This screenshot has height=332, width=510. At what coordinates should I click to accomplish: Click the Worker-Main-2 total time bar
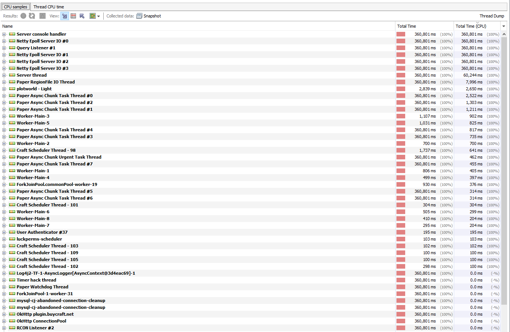point(401,143)
